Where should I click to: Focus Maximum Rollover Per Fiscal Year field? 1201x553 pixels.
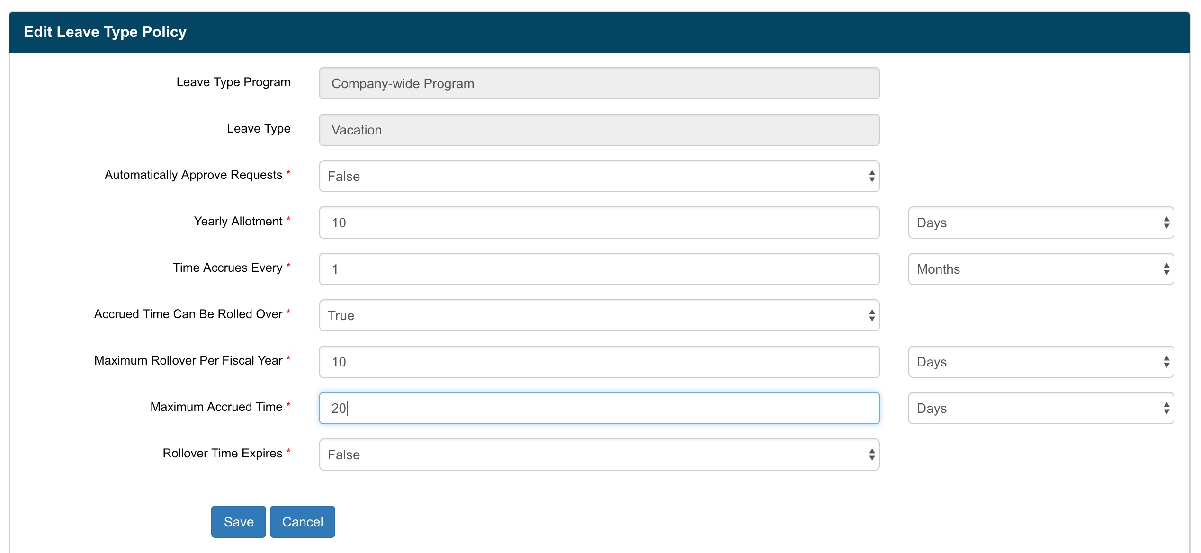pyautogui.click(x=599, y=362)
